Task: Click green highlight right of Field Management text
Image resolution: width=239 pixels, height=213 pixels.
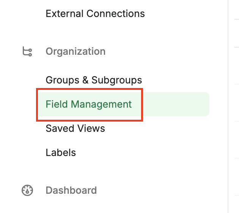Action: click(176, 104)
